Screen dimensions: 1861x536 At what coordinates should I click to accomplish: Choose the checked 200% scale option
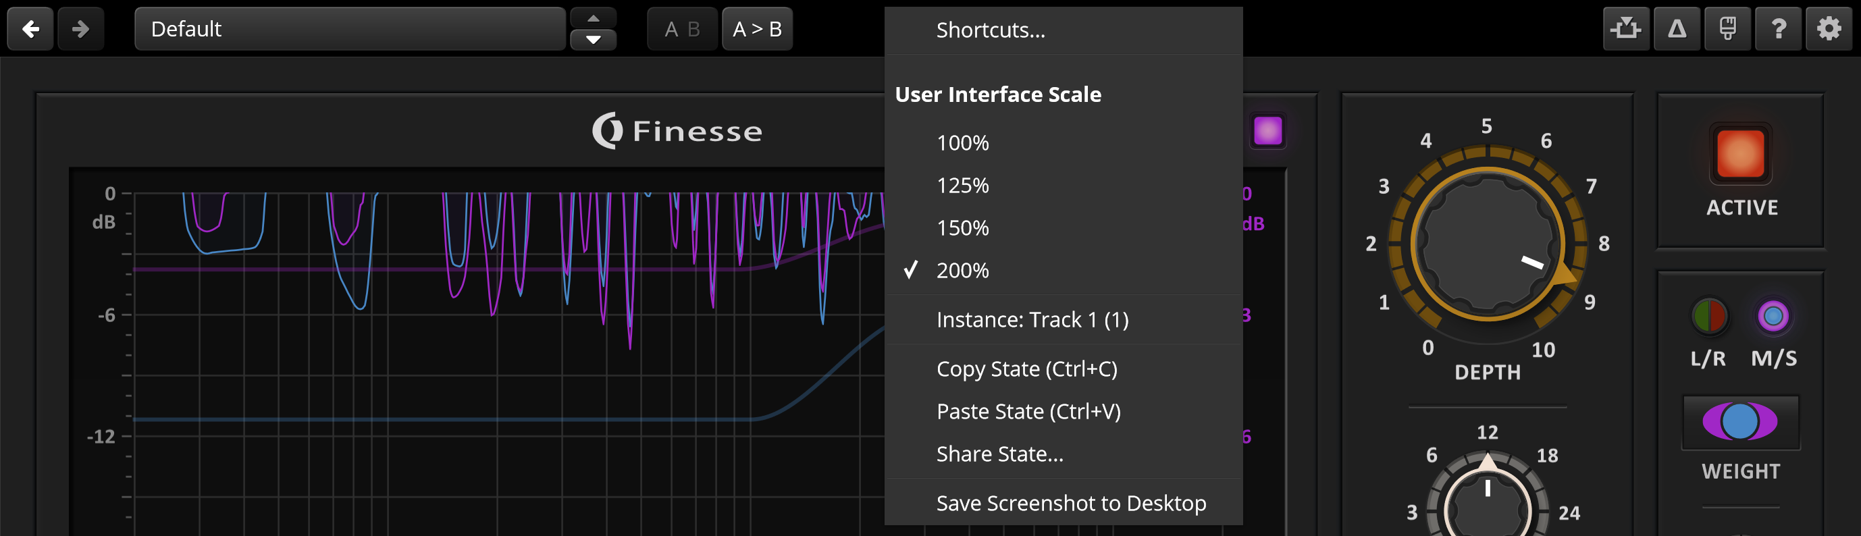click(1064, 271)
